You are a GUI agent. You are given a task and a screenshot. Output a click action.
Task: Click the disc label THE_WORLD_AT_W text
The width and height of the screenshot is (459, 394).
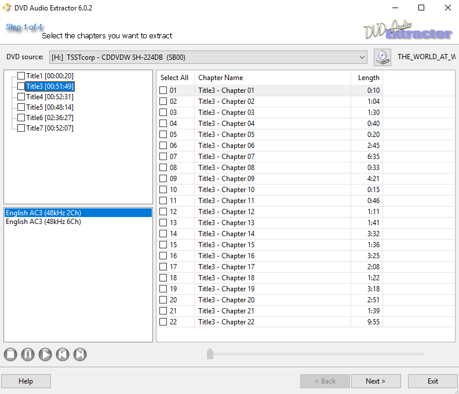pyautogui.click(x=426, y=57)
